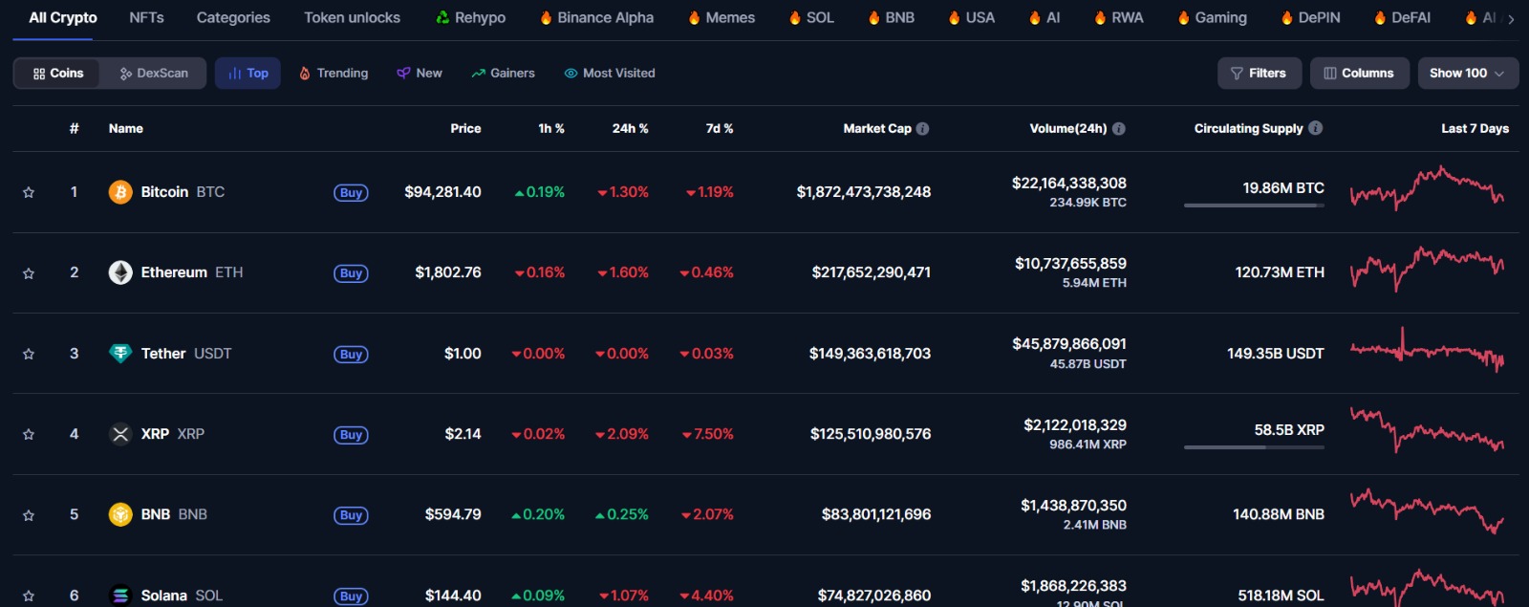
Task: Click Buy button for Bitcoin
Action: coord(351,193)
